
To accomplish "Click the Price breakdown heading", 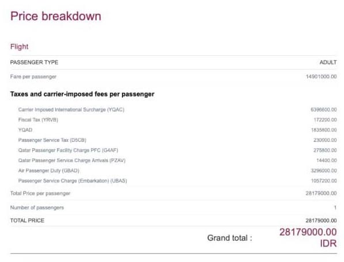I will [x=56, y=17].
